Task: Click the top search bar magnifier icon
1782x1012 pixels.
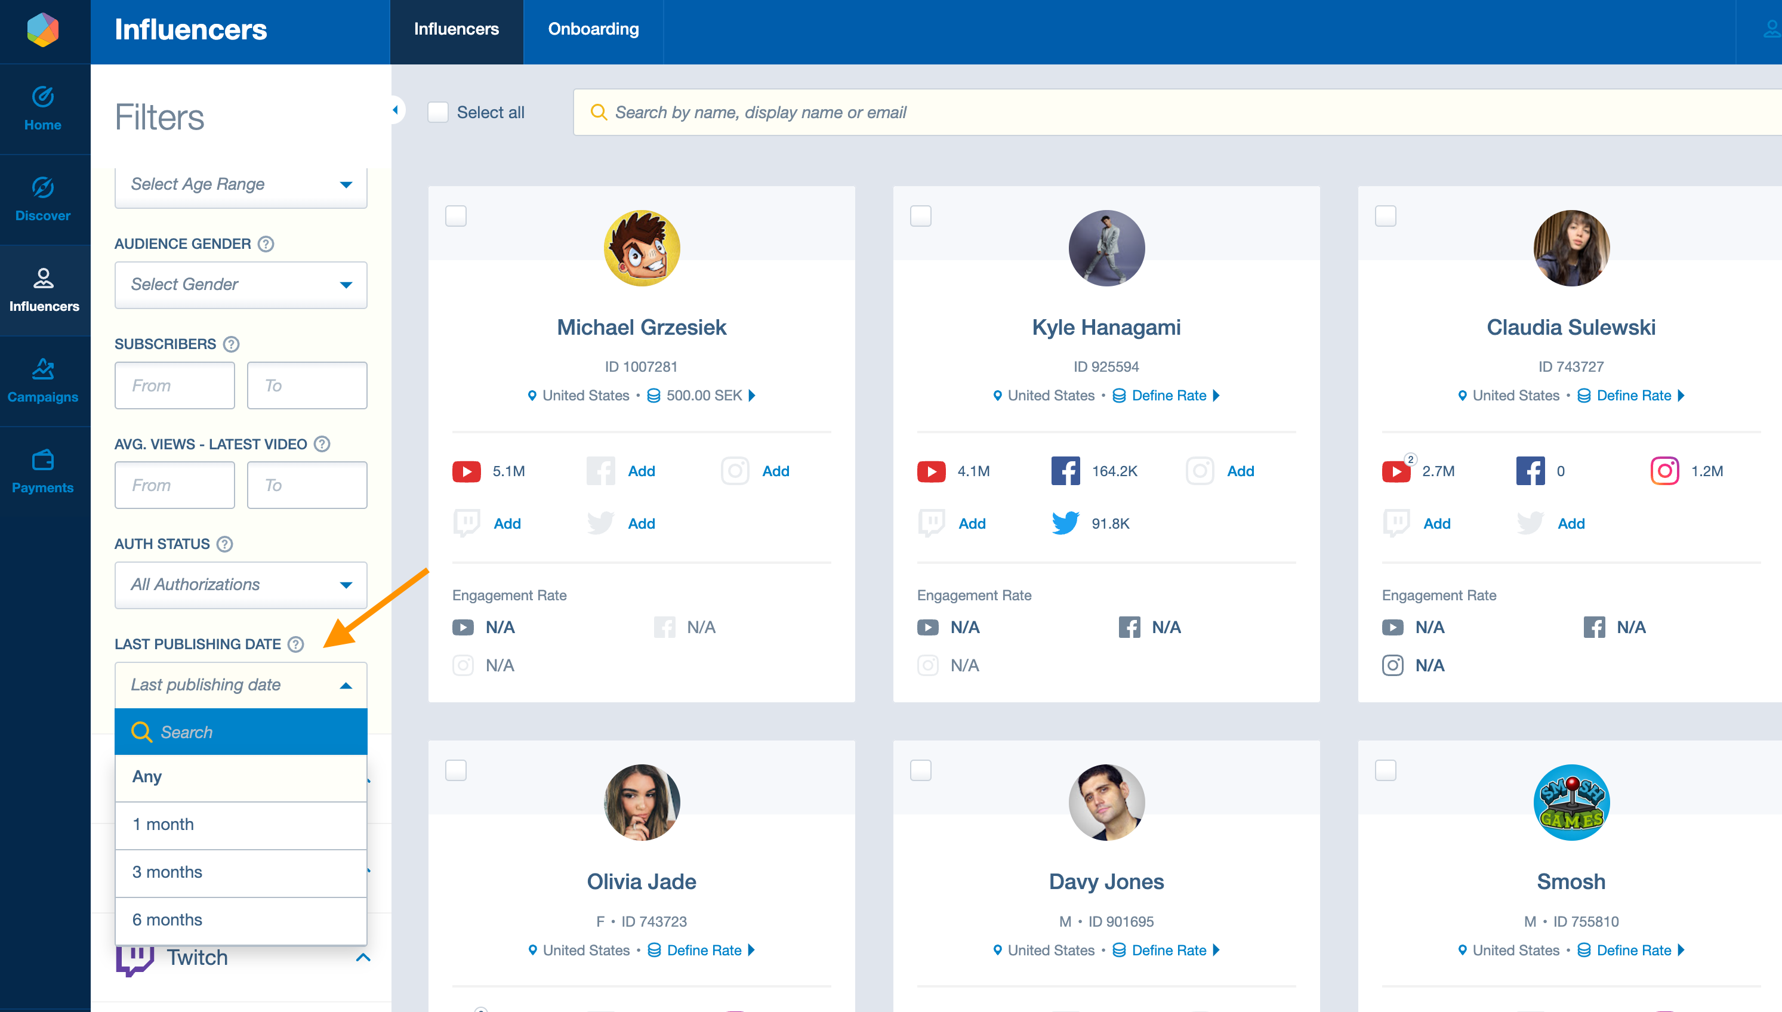Action: pyautogui.click(x=599, y=112)
